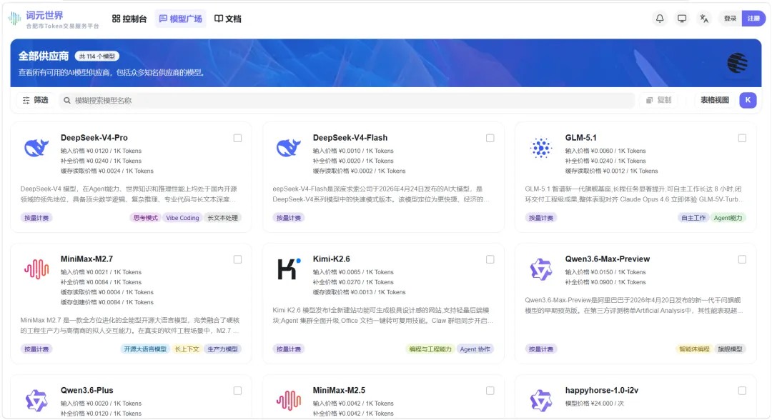Click MiniMax-M2.7 缓存创建价格 line
The image size is (772, 420).
pos(107,302)
